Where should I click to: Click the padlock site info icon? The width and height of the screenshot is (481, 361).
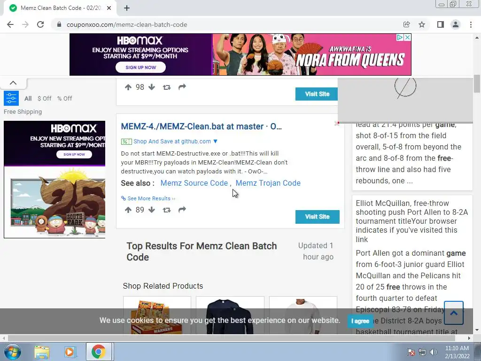[59, 24]
